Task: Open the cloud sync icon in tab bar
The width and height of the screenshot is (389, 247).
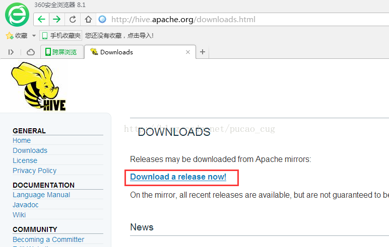Action: coord(31,52)
